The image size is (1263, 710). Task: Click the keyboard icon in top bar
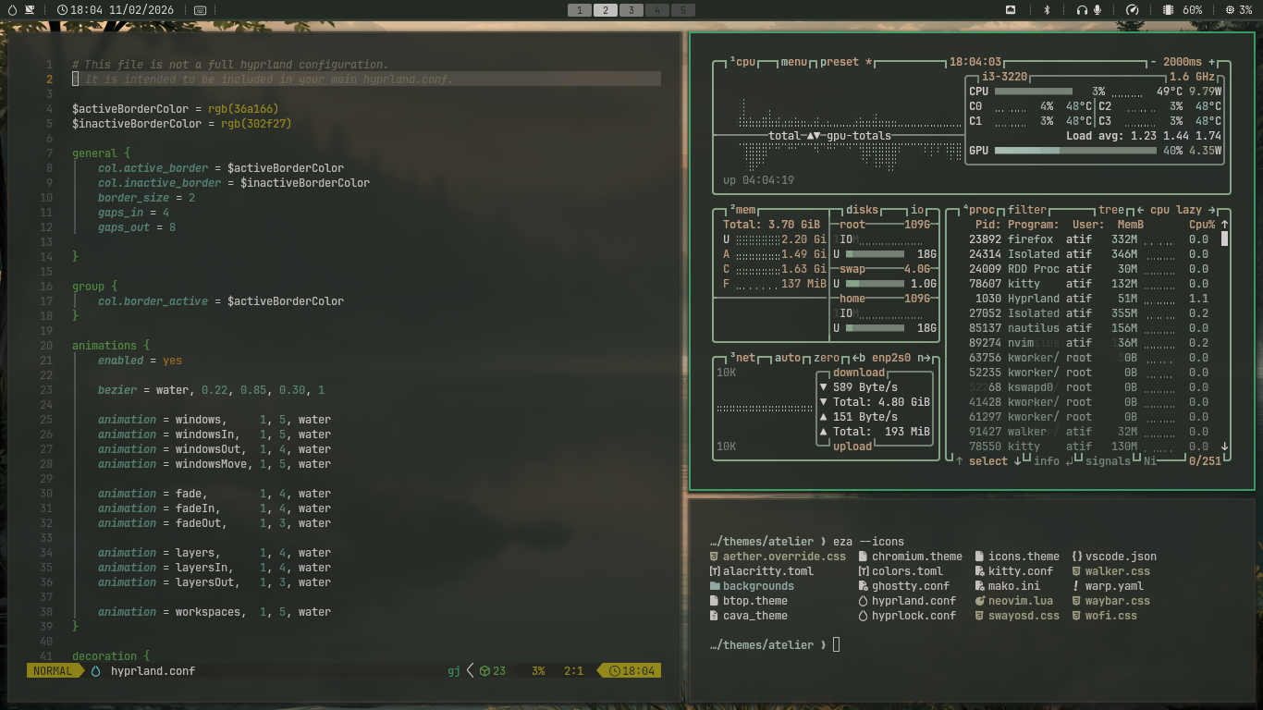[x=201, y=9]
